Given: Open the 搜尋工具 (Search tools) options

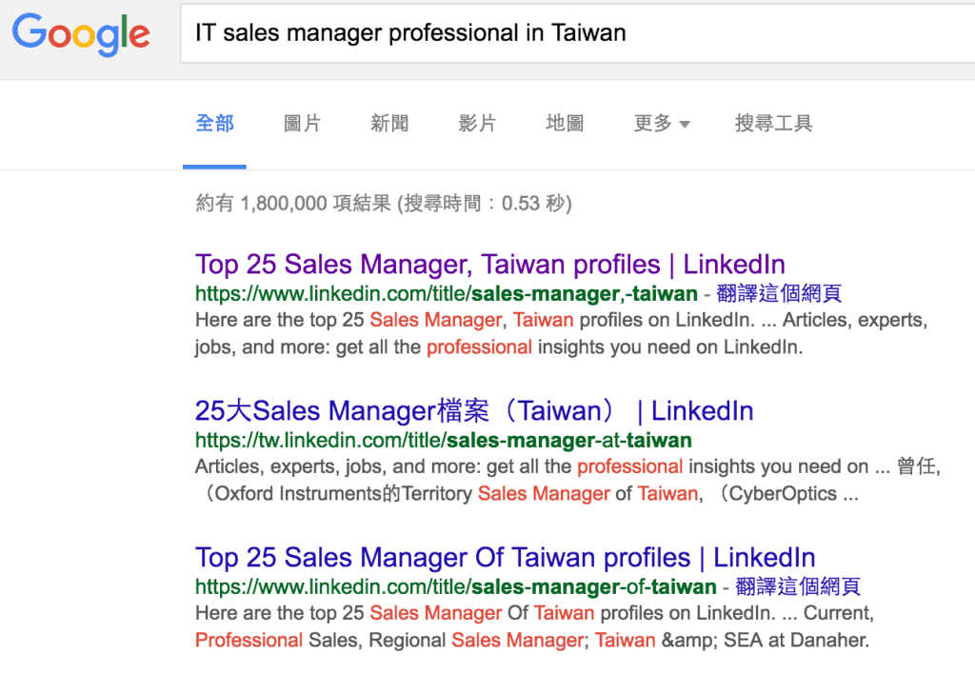Looking at the screenshot, I should click(x=773, y=123).
